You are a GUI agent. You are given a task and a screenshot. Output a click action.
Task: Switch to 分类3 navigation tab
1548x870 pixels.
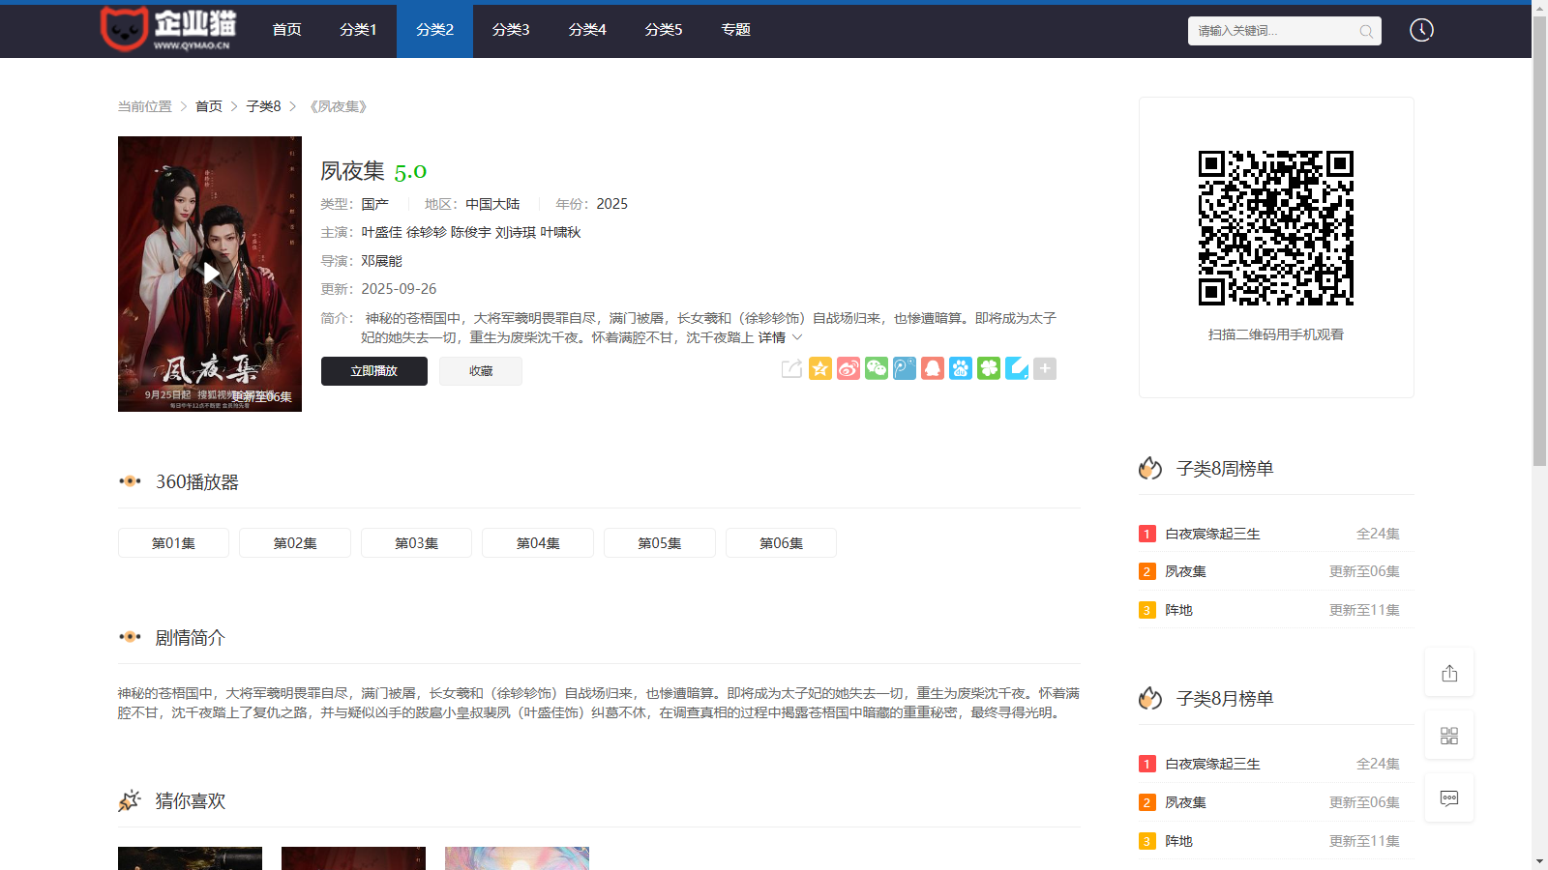(x=511, y=30)
